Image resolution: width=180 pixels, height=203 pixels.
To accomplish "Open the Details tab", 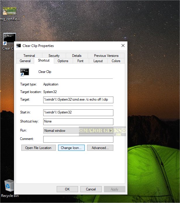I will [x=77, y=56].
